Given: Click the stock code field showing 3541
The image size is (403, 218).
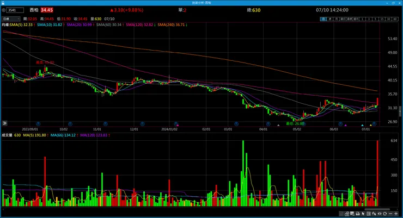Looking at the screenshot, I should click(15, 10).
